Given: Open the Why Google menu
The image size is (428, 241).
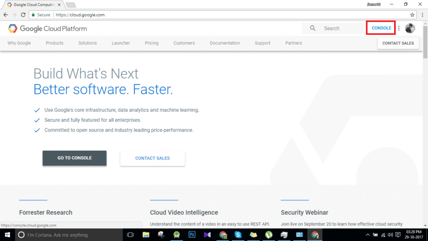Looking at the screenshot, I should (x=19, y=43).
